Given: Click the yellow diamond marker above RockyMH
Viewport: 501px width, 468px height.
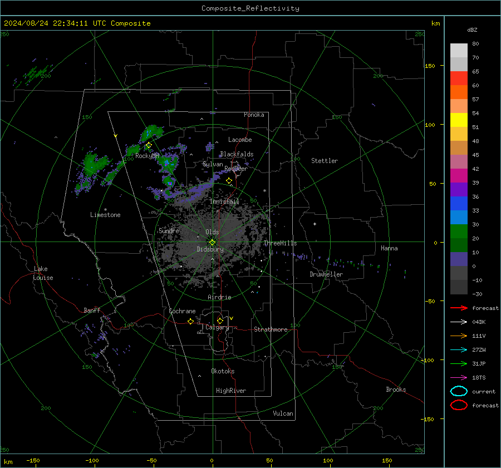Looking at the screenshot, I should point(149,145).
